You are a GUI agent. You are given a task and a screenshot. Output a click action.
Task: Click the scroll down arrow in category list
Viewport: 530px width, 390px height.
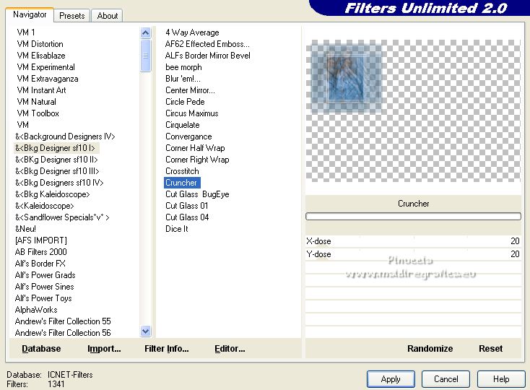145,331
